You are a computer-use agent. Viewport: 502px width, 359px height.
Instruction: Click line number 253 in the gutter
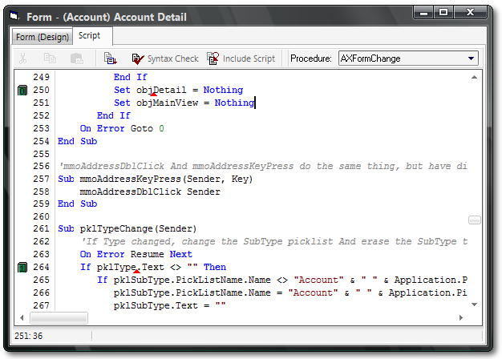[x=42, y=129]
